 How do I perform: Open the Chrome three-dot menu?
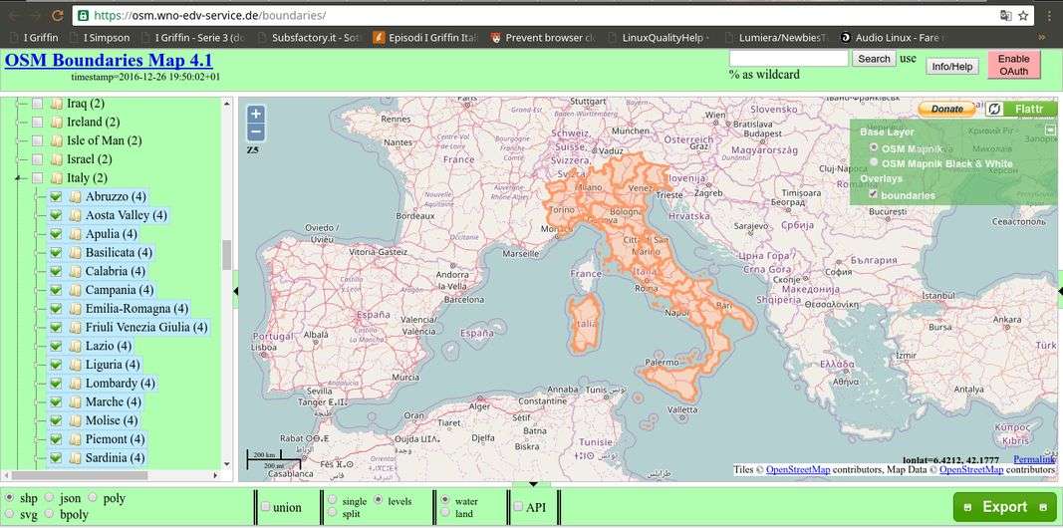[x=1049, y=16]
